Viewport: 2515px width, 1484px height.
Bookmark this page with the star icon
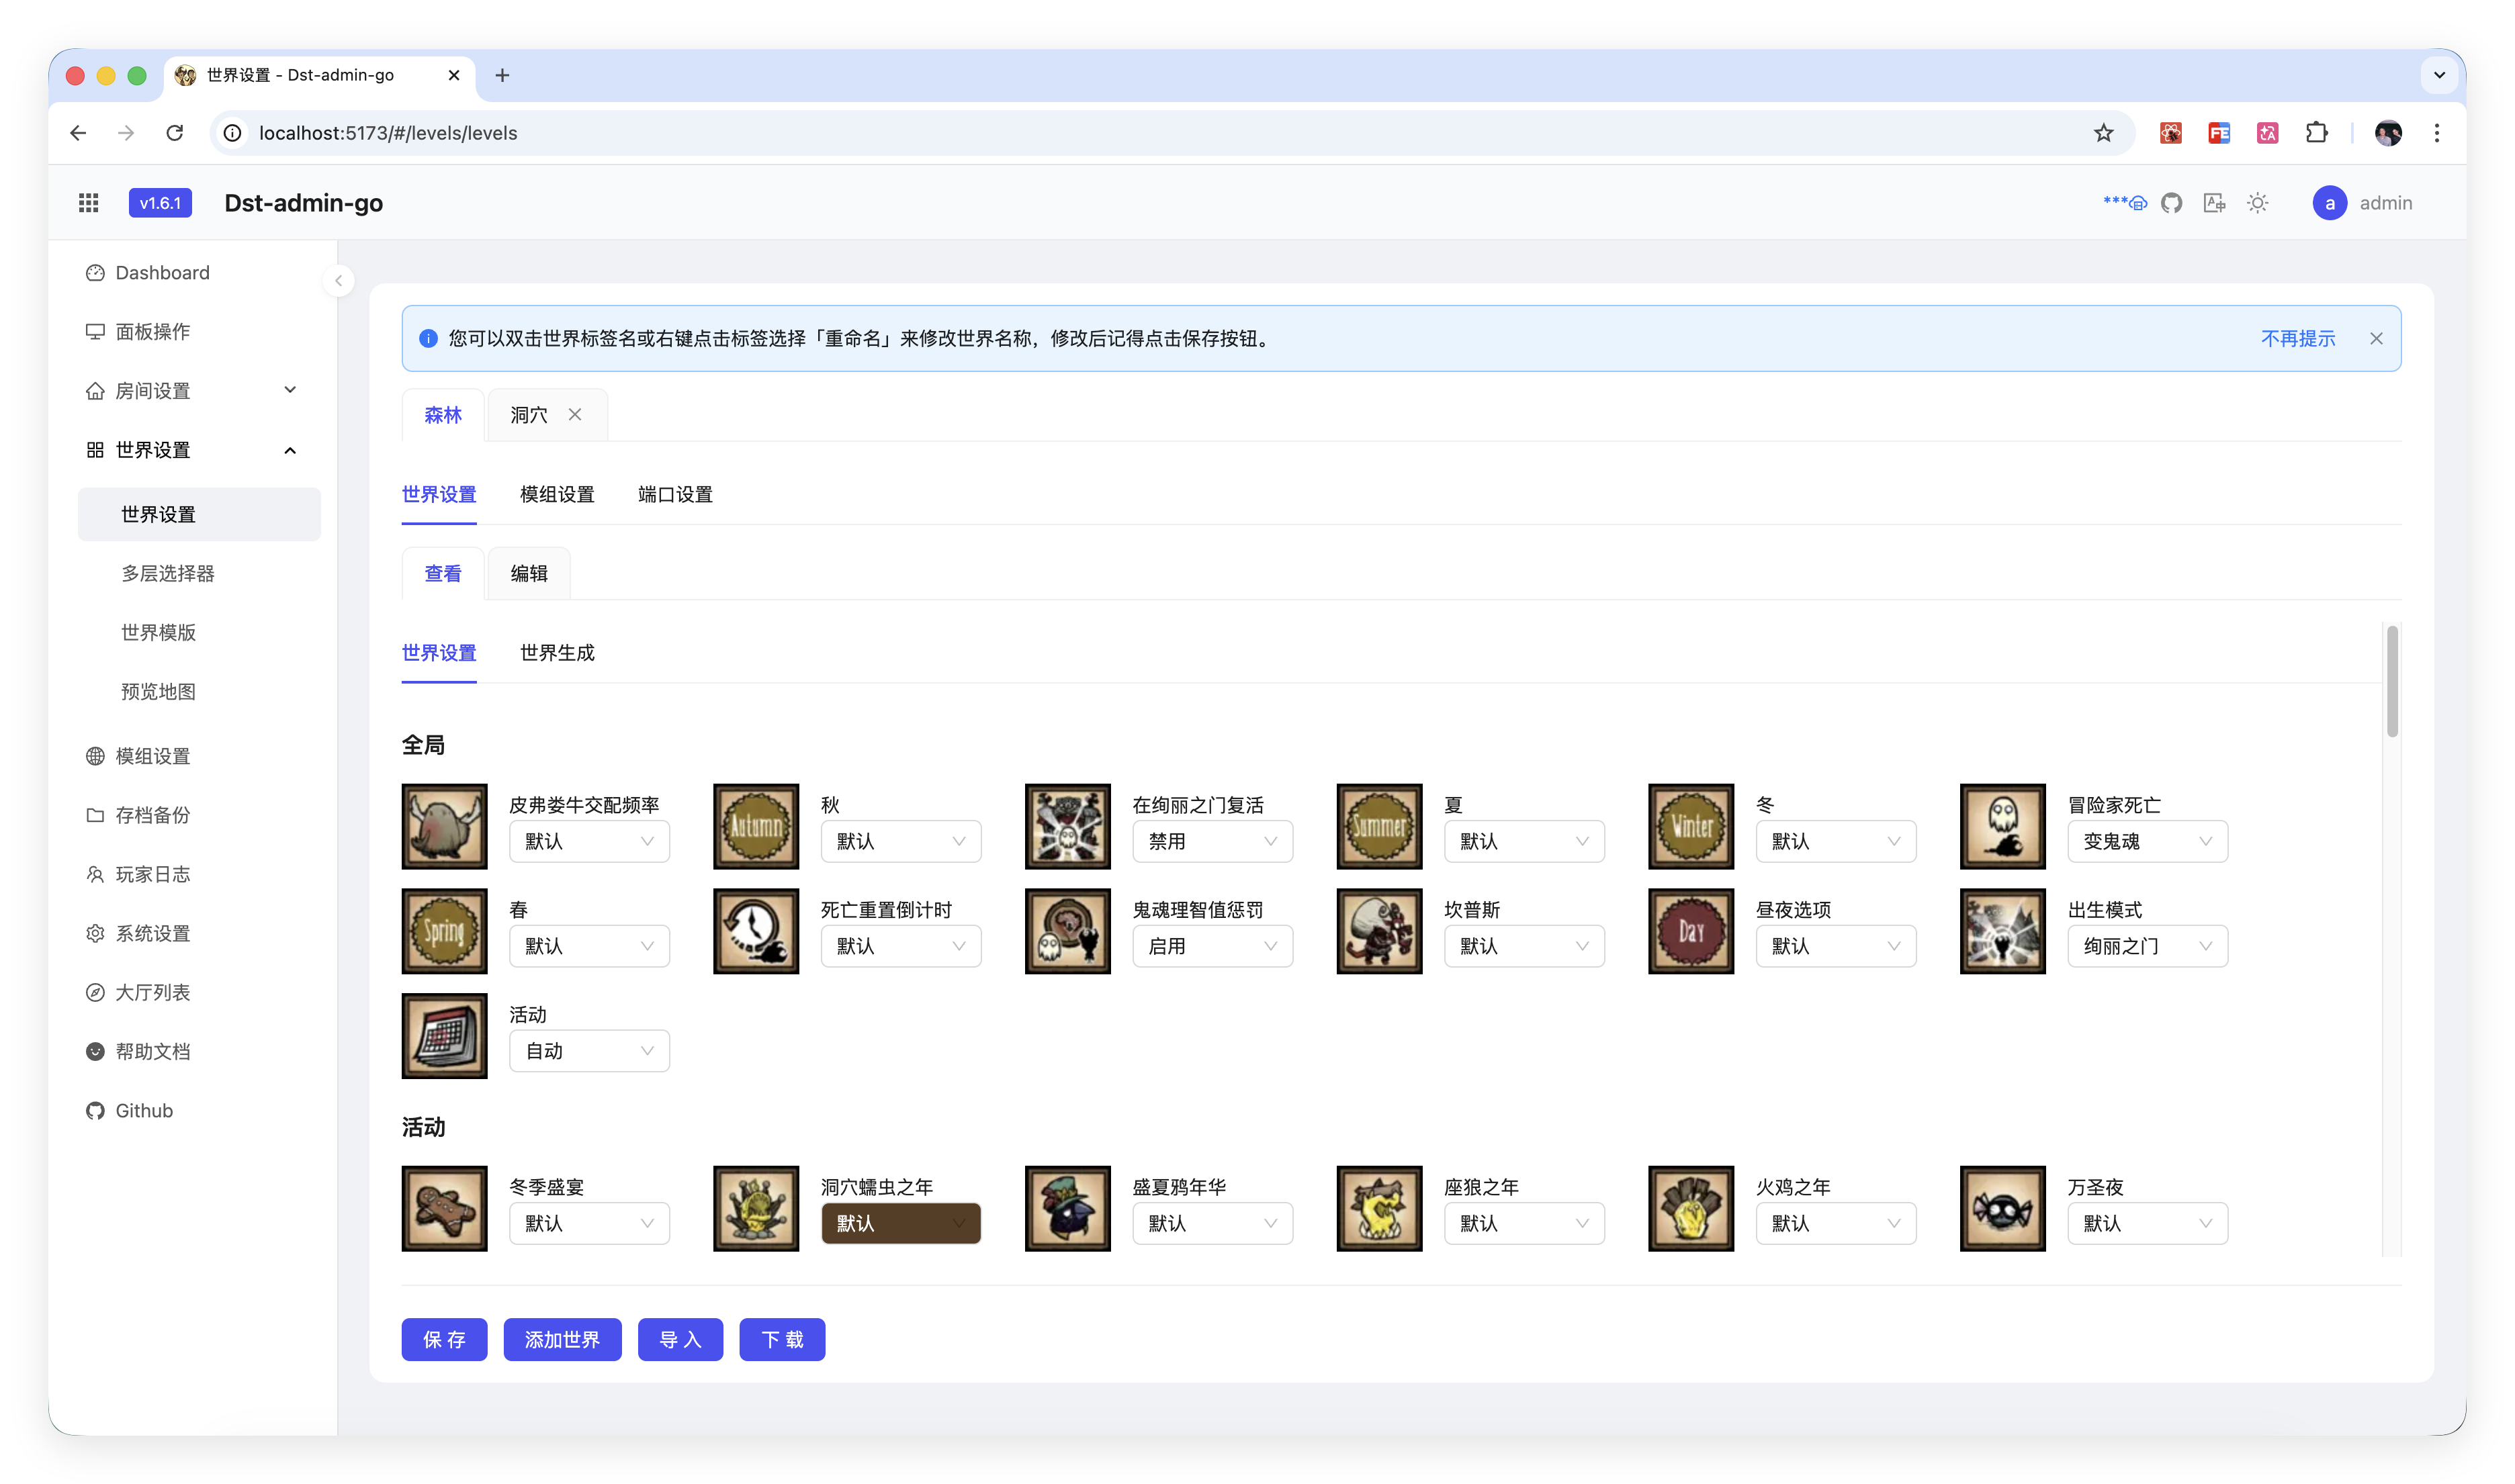click(2103, 133)
